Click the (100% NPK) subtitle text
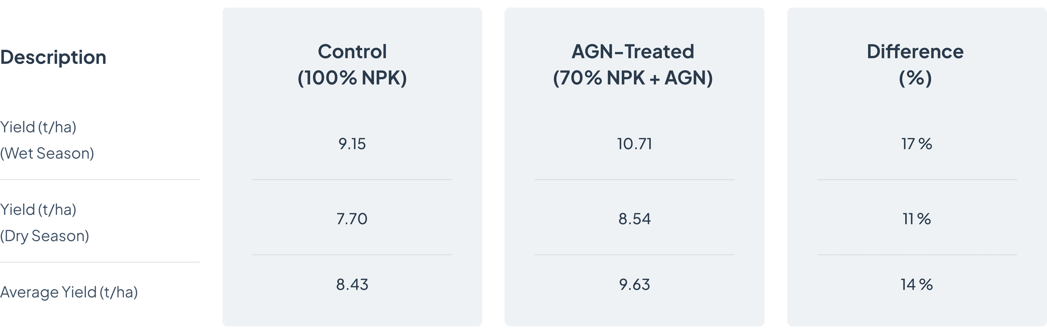The image size is (1047, 334). click(352, 78)
